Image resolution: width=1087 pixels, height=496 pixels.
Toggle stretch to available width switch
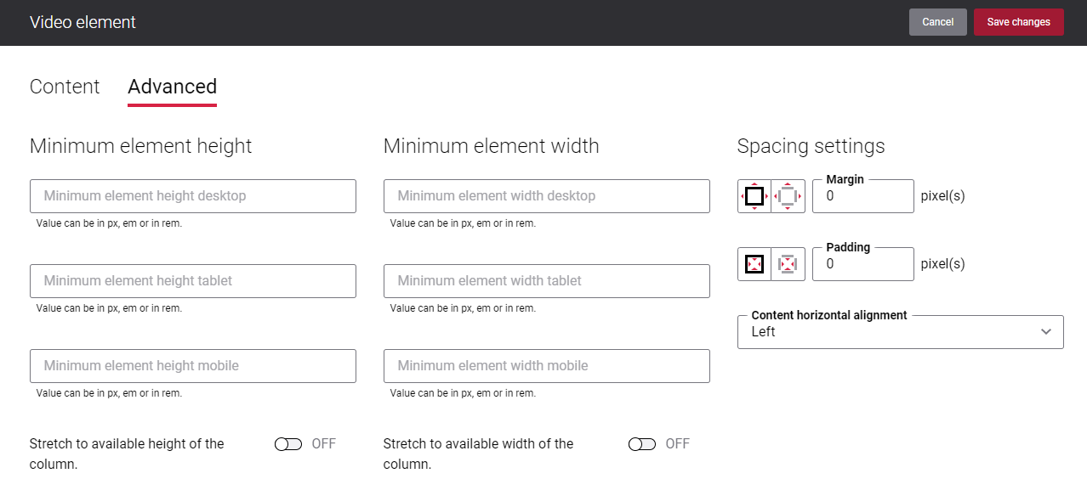[642, 444]
